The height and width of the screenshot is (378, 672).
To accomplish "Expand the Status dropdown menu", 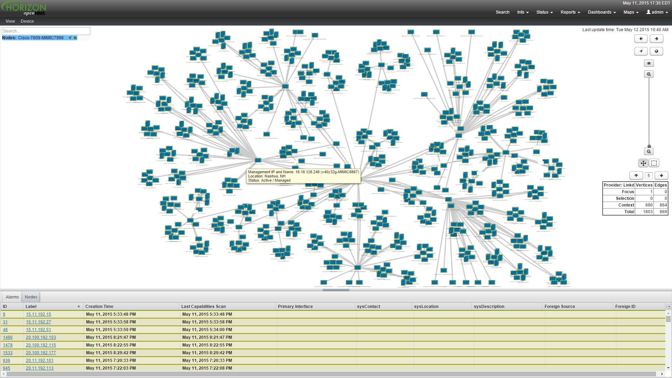I will click(x=544, y=12).
